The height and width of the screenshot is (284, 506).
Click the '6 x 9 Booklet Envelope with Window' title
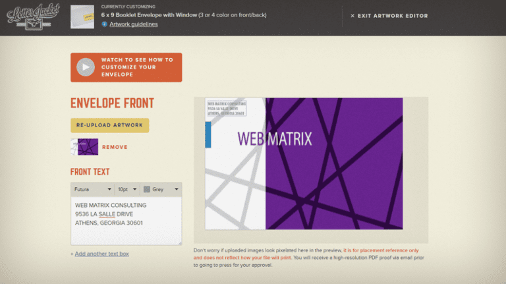click(x=149, y=15)
